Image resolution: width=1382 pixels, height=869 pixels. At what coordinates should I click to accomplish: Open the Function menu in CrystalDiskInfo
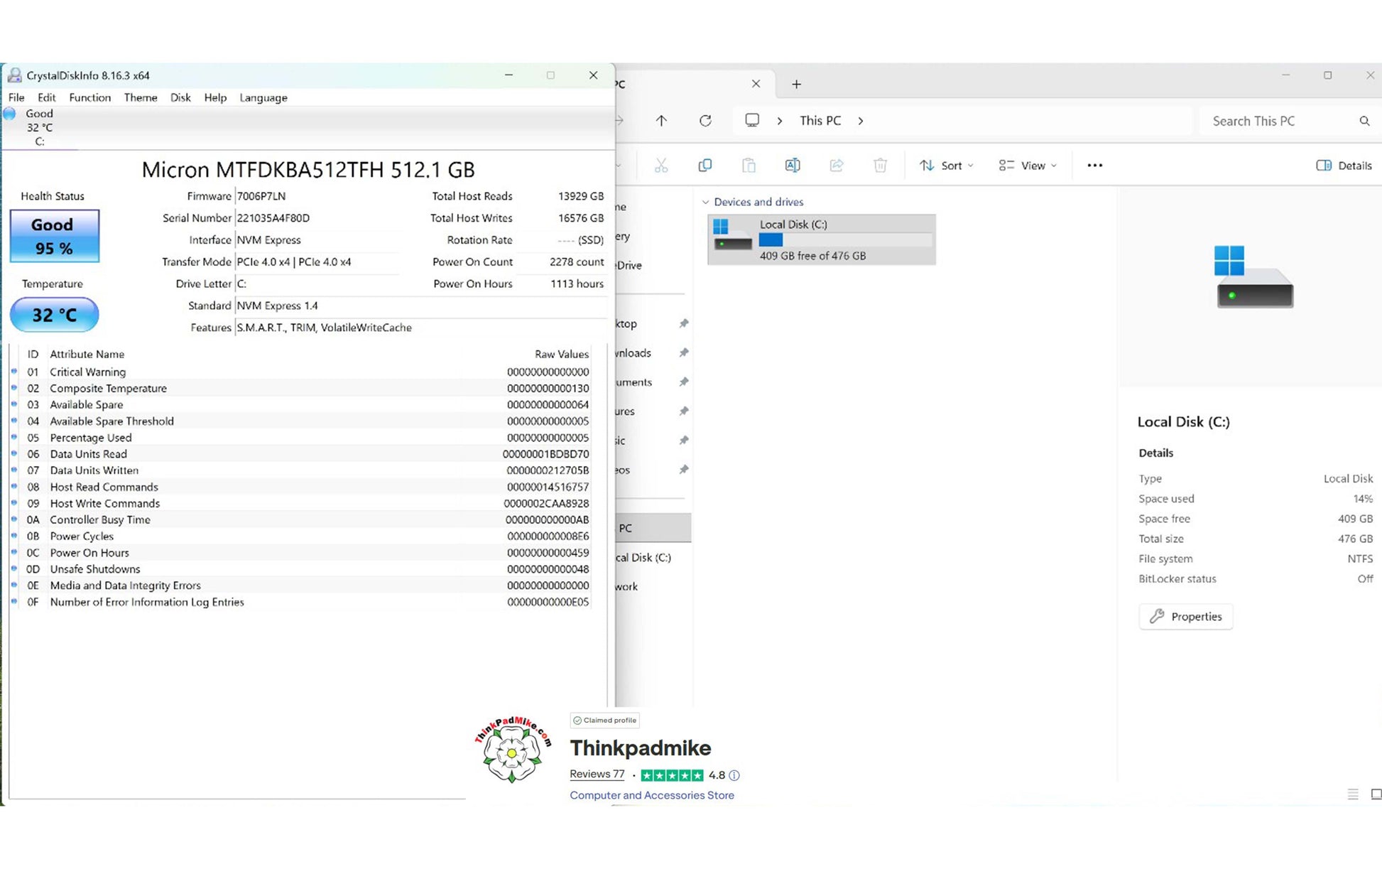[89, 97]
